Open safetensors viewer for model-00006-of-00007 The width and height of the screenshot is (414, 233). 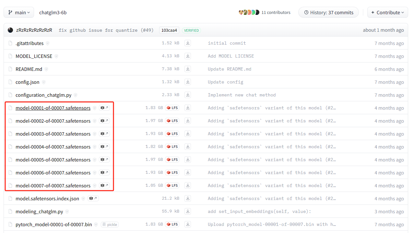click(x=104, y=172)
